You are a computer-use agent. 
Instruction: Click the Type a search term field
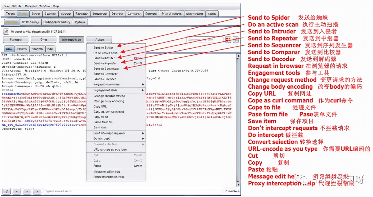[133, 191]
